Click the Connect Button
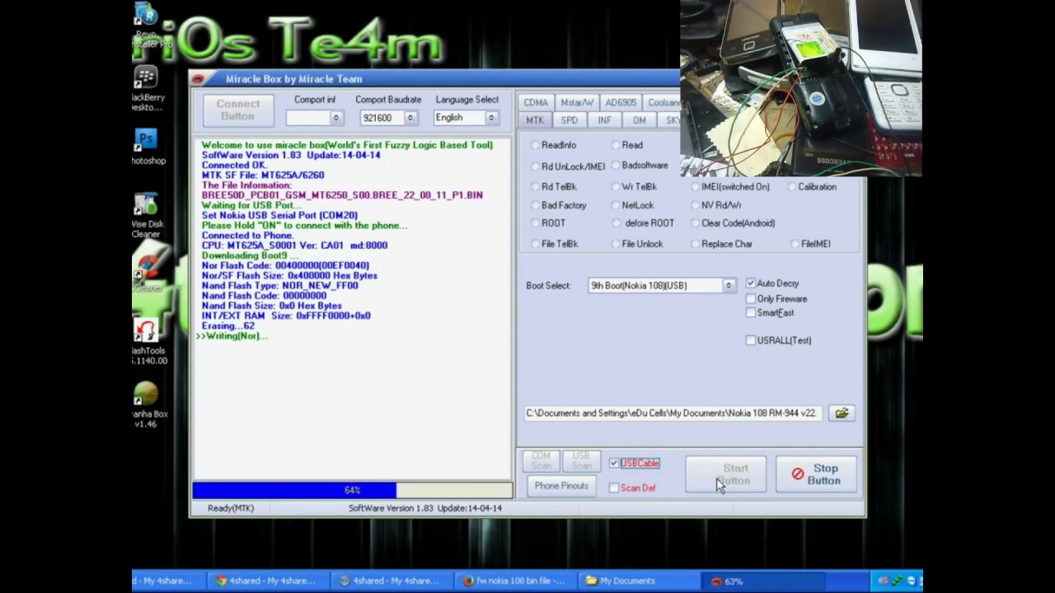Viewport: 1055px width, 593px height. click(238, 110)
